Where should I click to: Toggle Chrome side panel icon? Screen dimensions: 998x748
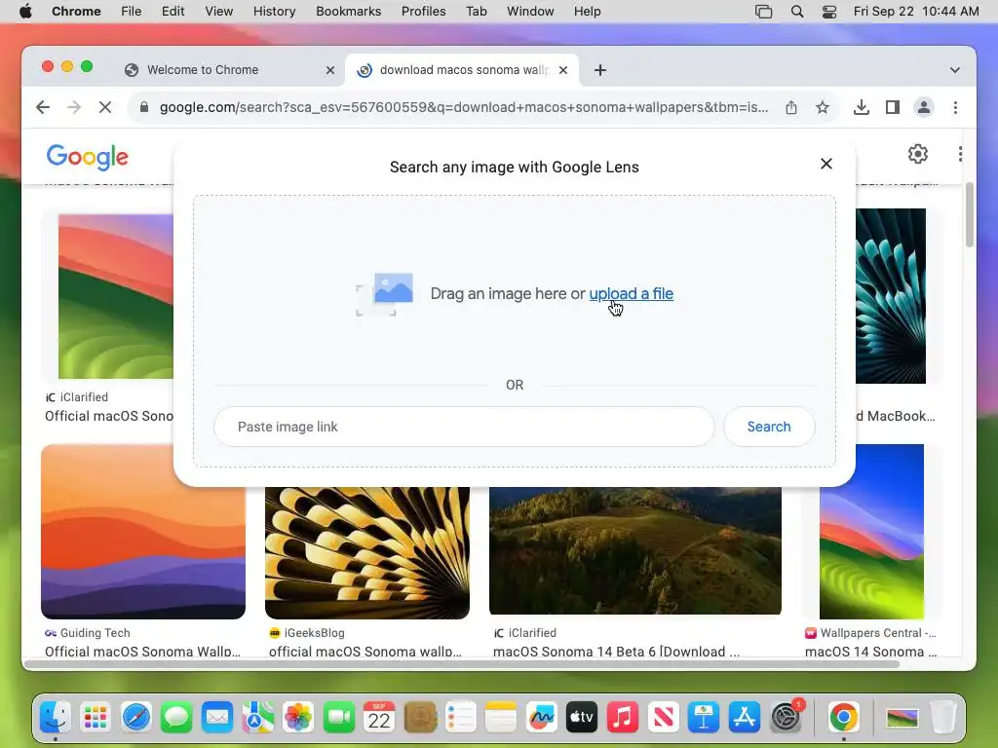point(893,107)
